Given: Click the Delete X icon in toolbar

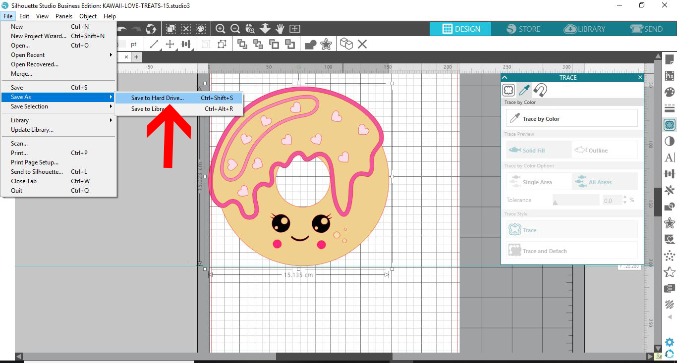Looking at the screenshot, I should 362,44.
